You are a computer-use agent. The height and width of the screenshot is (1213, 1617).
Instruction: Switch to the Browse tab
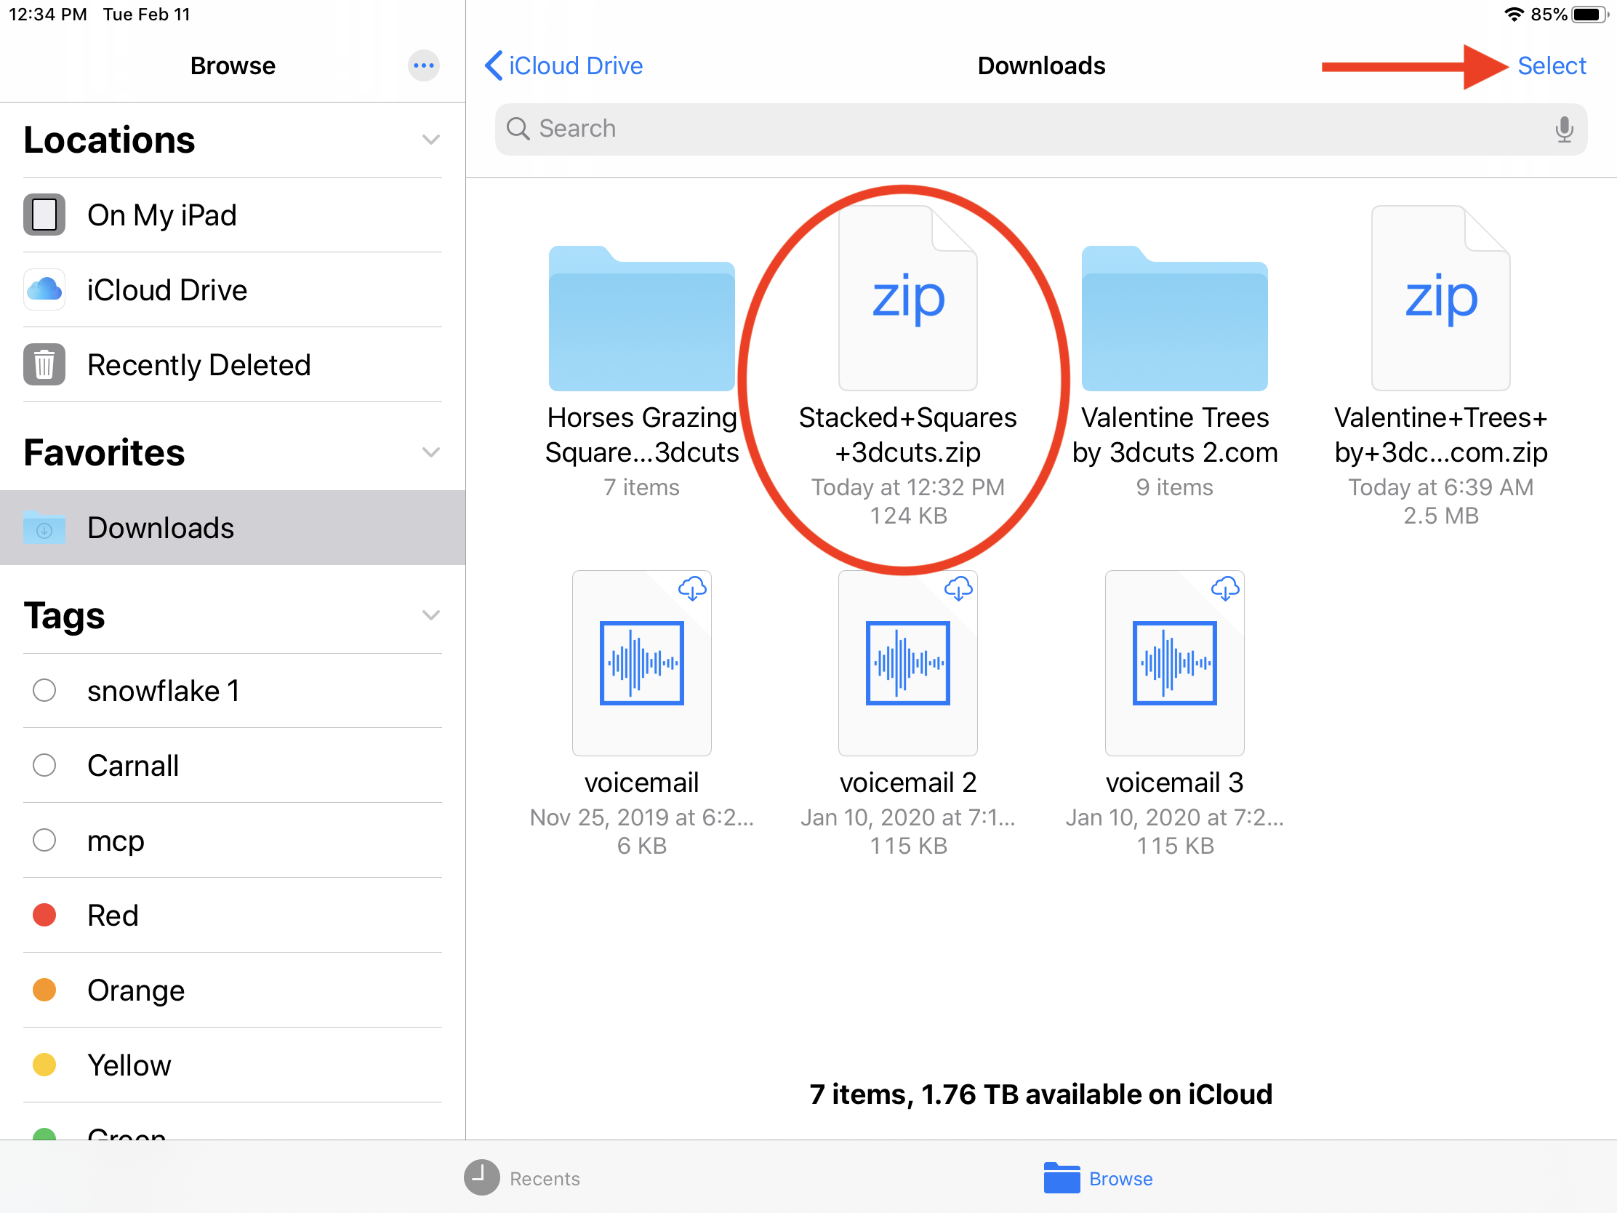pyautogui.click(x=1098, y=1179)
